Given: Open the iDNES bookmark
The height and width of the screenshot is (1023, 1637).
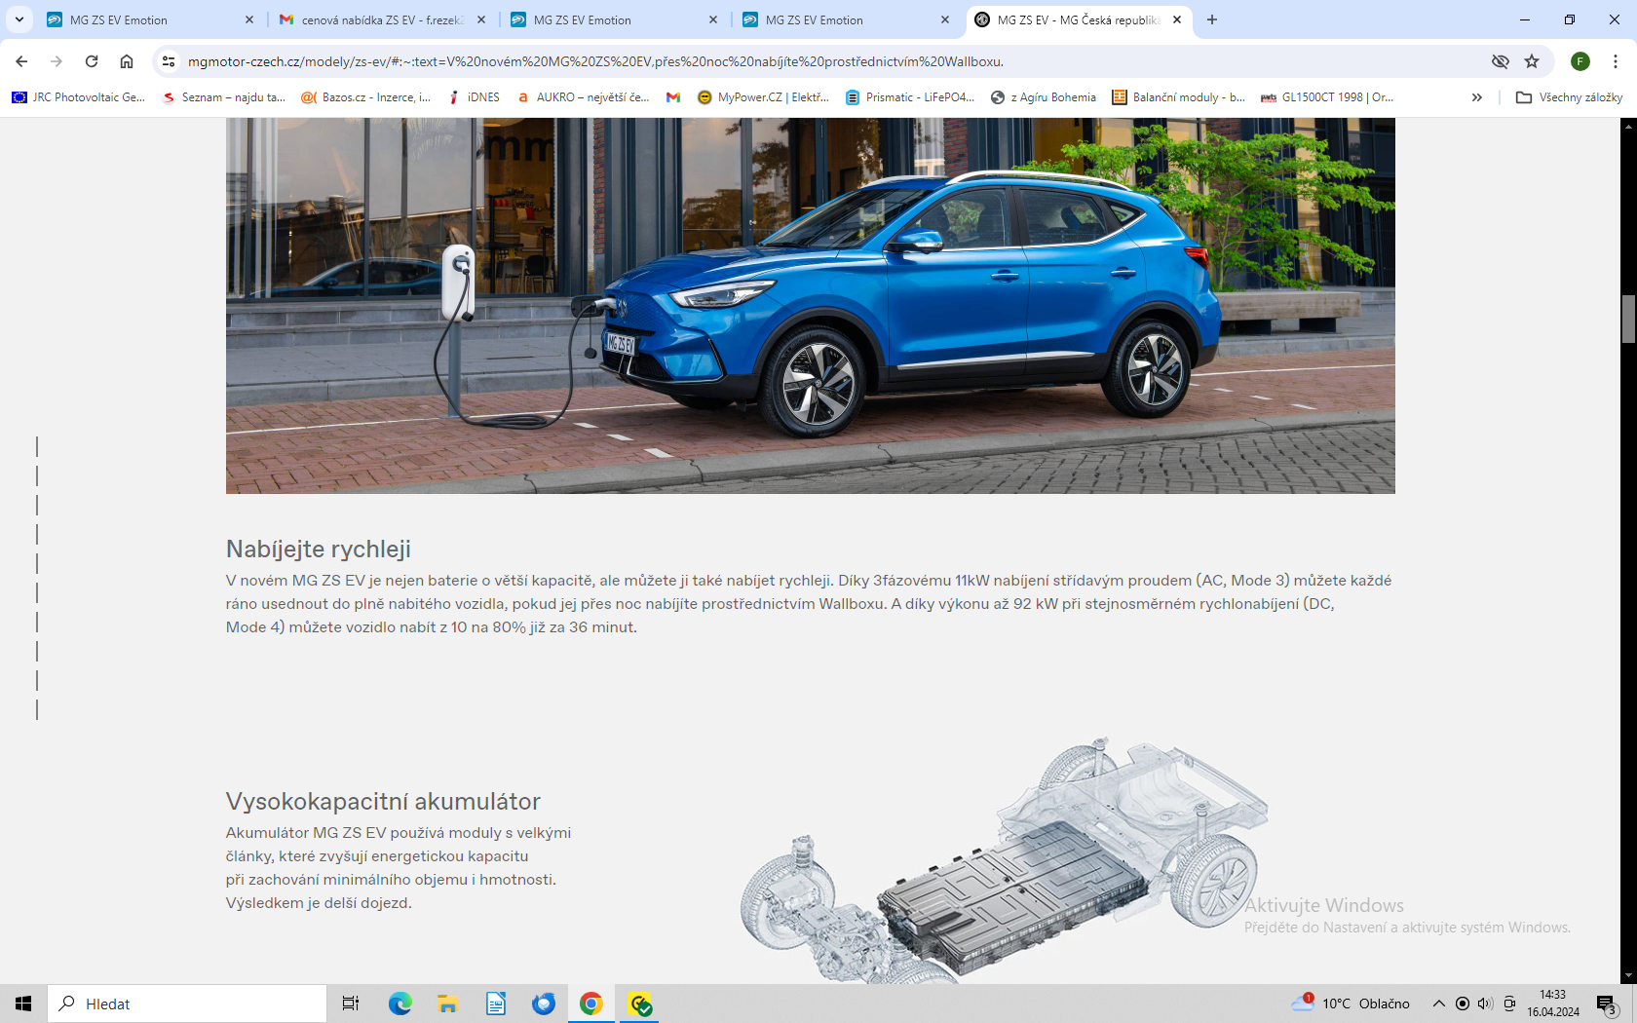Looking at the screenshot, I should click(x=474, y=97).
